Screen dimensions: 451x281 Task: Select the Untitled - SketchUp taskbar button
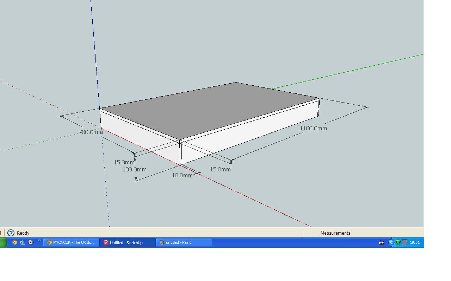pos(127,242)
